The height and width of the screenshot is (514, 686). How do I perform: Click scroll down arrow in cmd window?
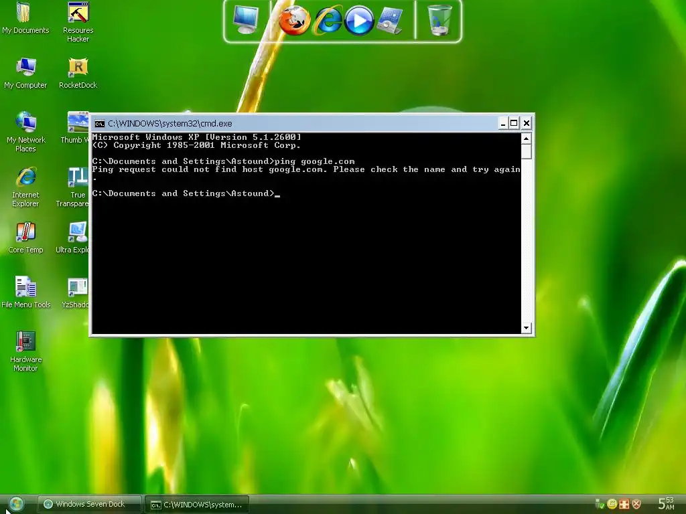pos(527,328)
